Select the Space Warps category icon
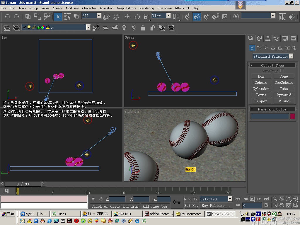This screenshot has height=225, width=300. point(287,48)
